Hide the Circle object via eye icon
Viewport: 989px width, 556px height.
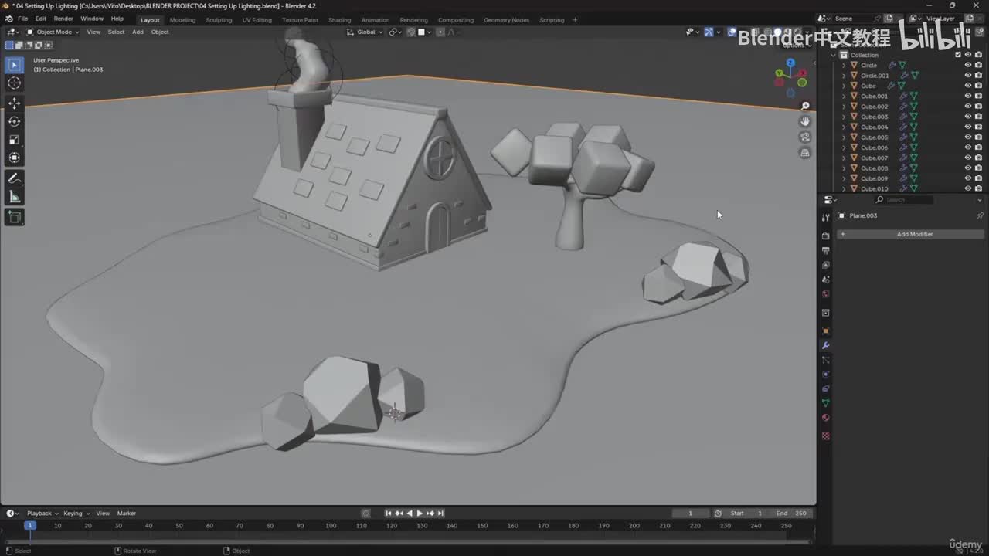[968, 65]
